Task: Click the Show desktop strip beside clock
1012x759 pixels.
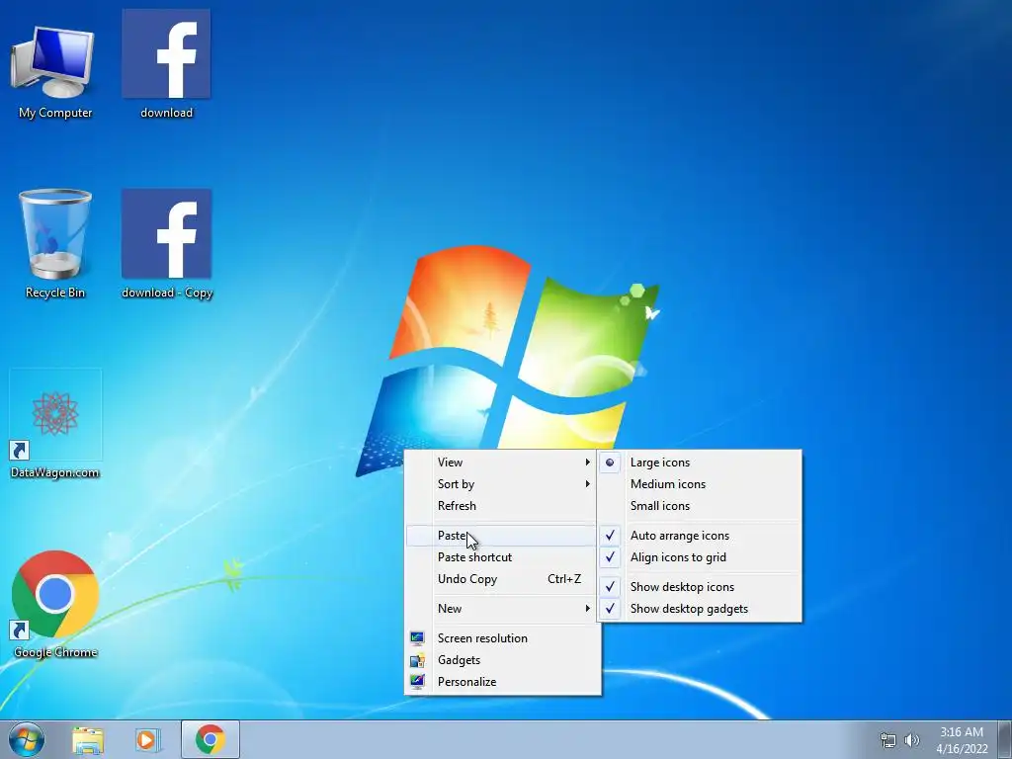Action: 1005,739
